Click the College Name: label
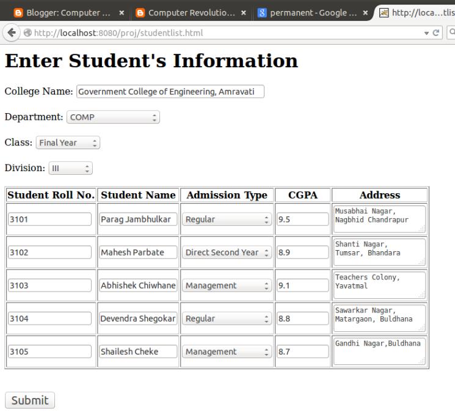Viewport: 455px width, 420px height. point(38,91)
